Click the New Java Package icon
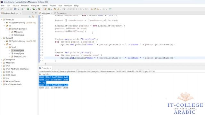This screenshot has width=205, height=115. [x=45, y=9]
